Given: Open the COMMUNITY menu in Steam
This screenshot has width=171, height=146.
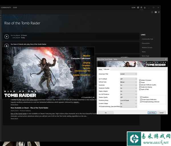Looking at the screenshot, I should [6, 7].
